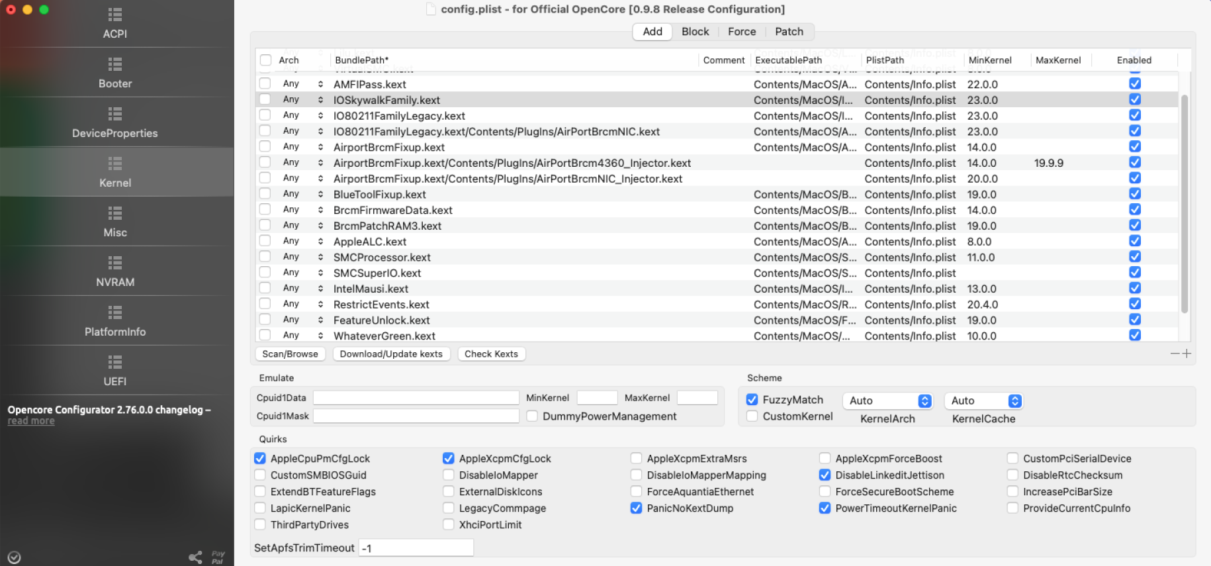Click the share icon in sidebar footer

(195, 557)
